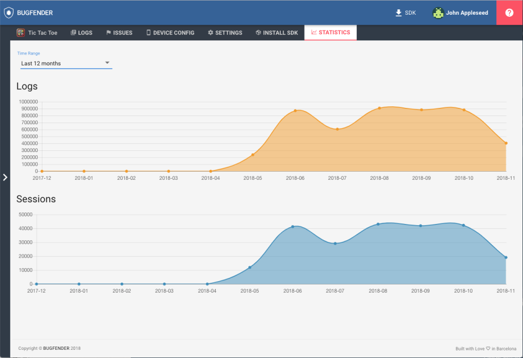Expand the left sidebar arrow

coord(5,177)
